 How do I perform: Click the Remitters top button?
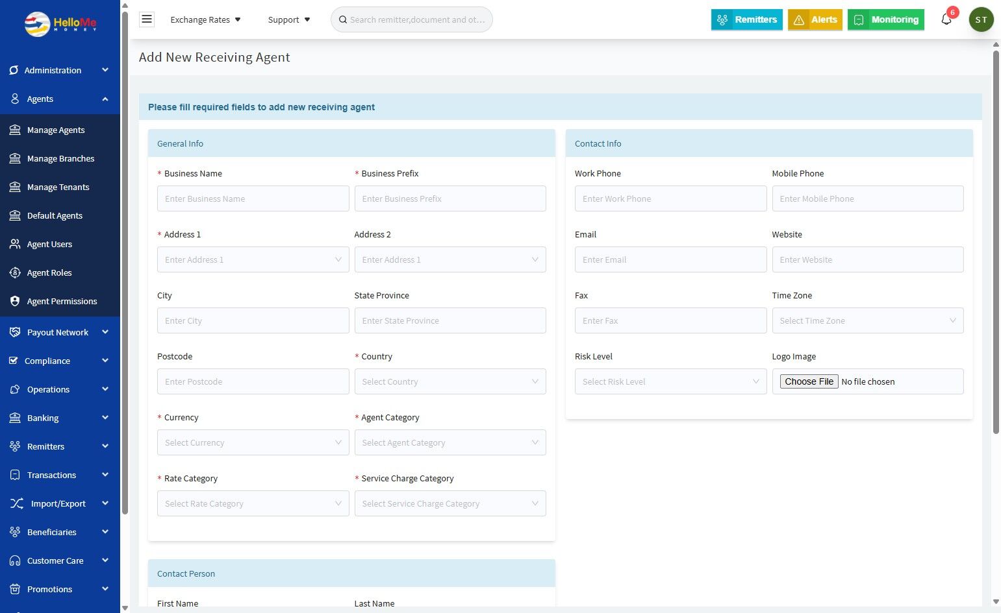click(747, 19)
